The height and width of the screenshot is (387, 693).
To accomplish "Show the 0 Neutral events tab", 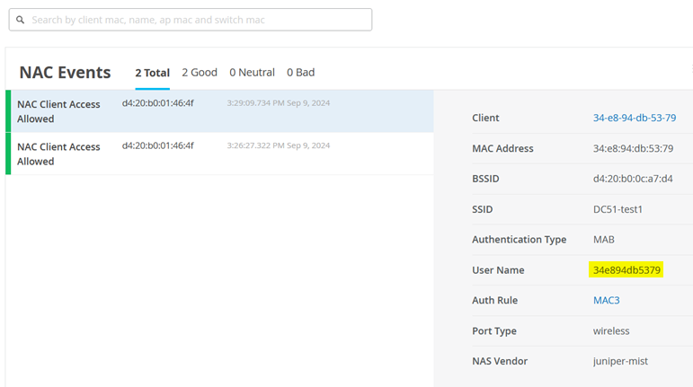I will click(252, 73).
